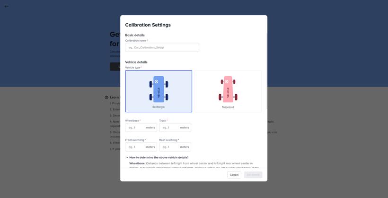
Task: Select the Rear overhang input field
Action: pos(170,147)
